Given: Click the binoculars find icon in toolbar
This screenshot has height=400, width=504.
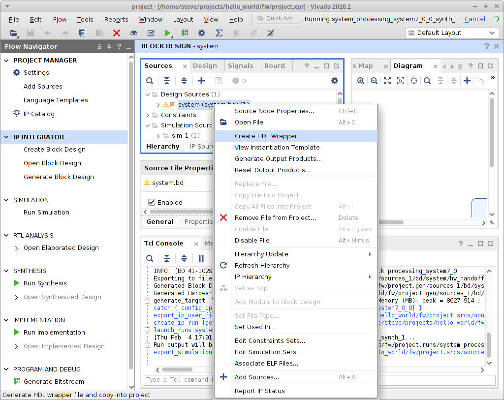Looking at the screenshot, I should [x=134, y=33].
